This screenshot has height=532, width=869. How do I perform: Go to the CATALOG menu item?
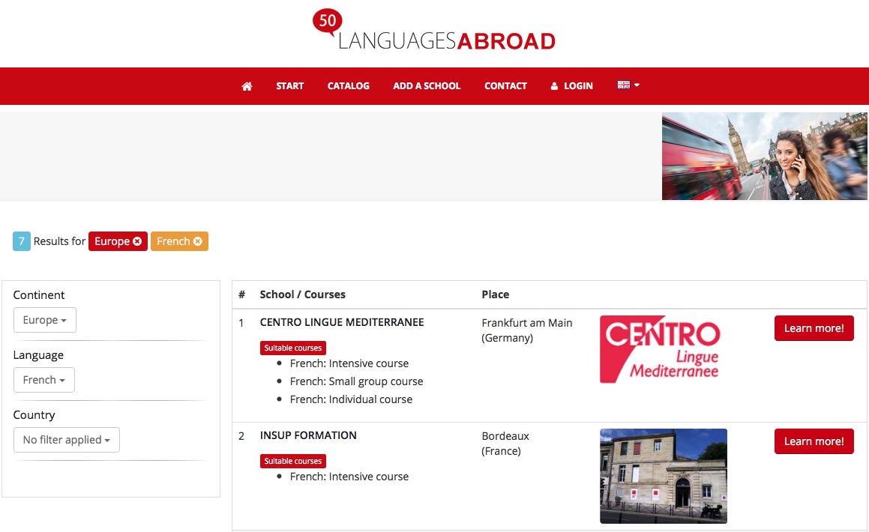click(348, 85)
